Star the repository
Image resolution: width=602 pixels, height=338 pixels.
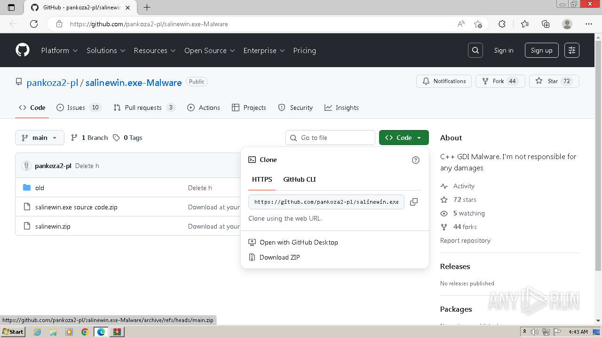point(554,81)
